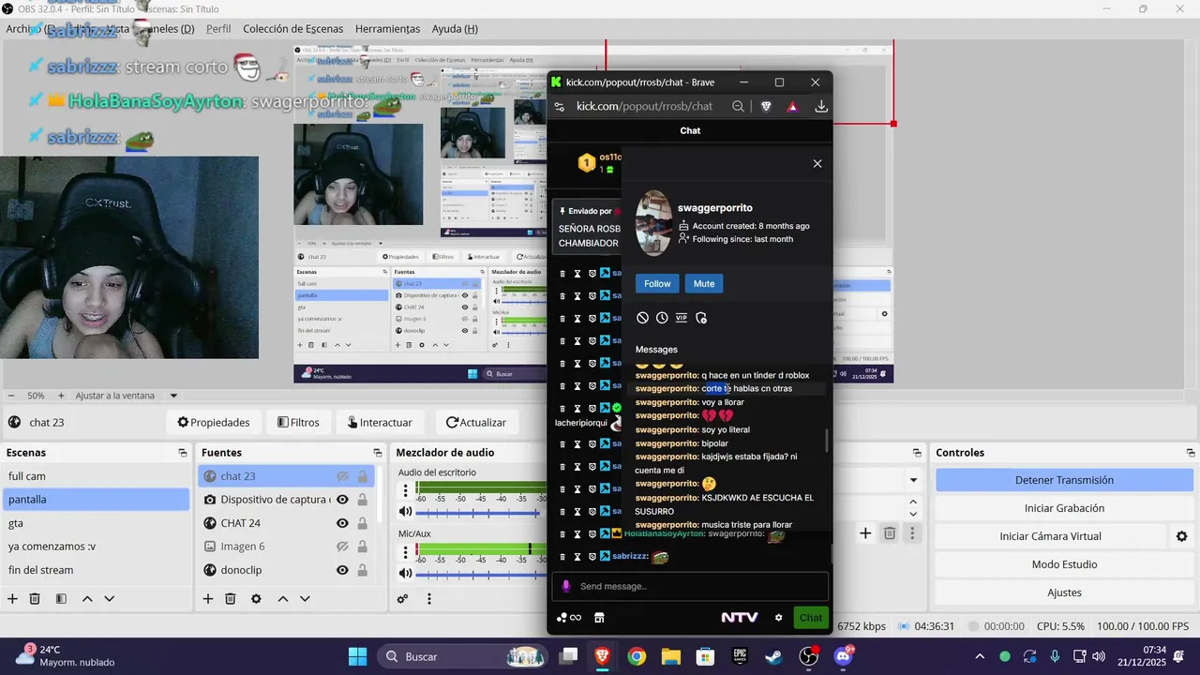The width and height of the screenshot is (1200, 675).
Task: Delete transition with the trash icon
Action: (x=890, y=533)
